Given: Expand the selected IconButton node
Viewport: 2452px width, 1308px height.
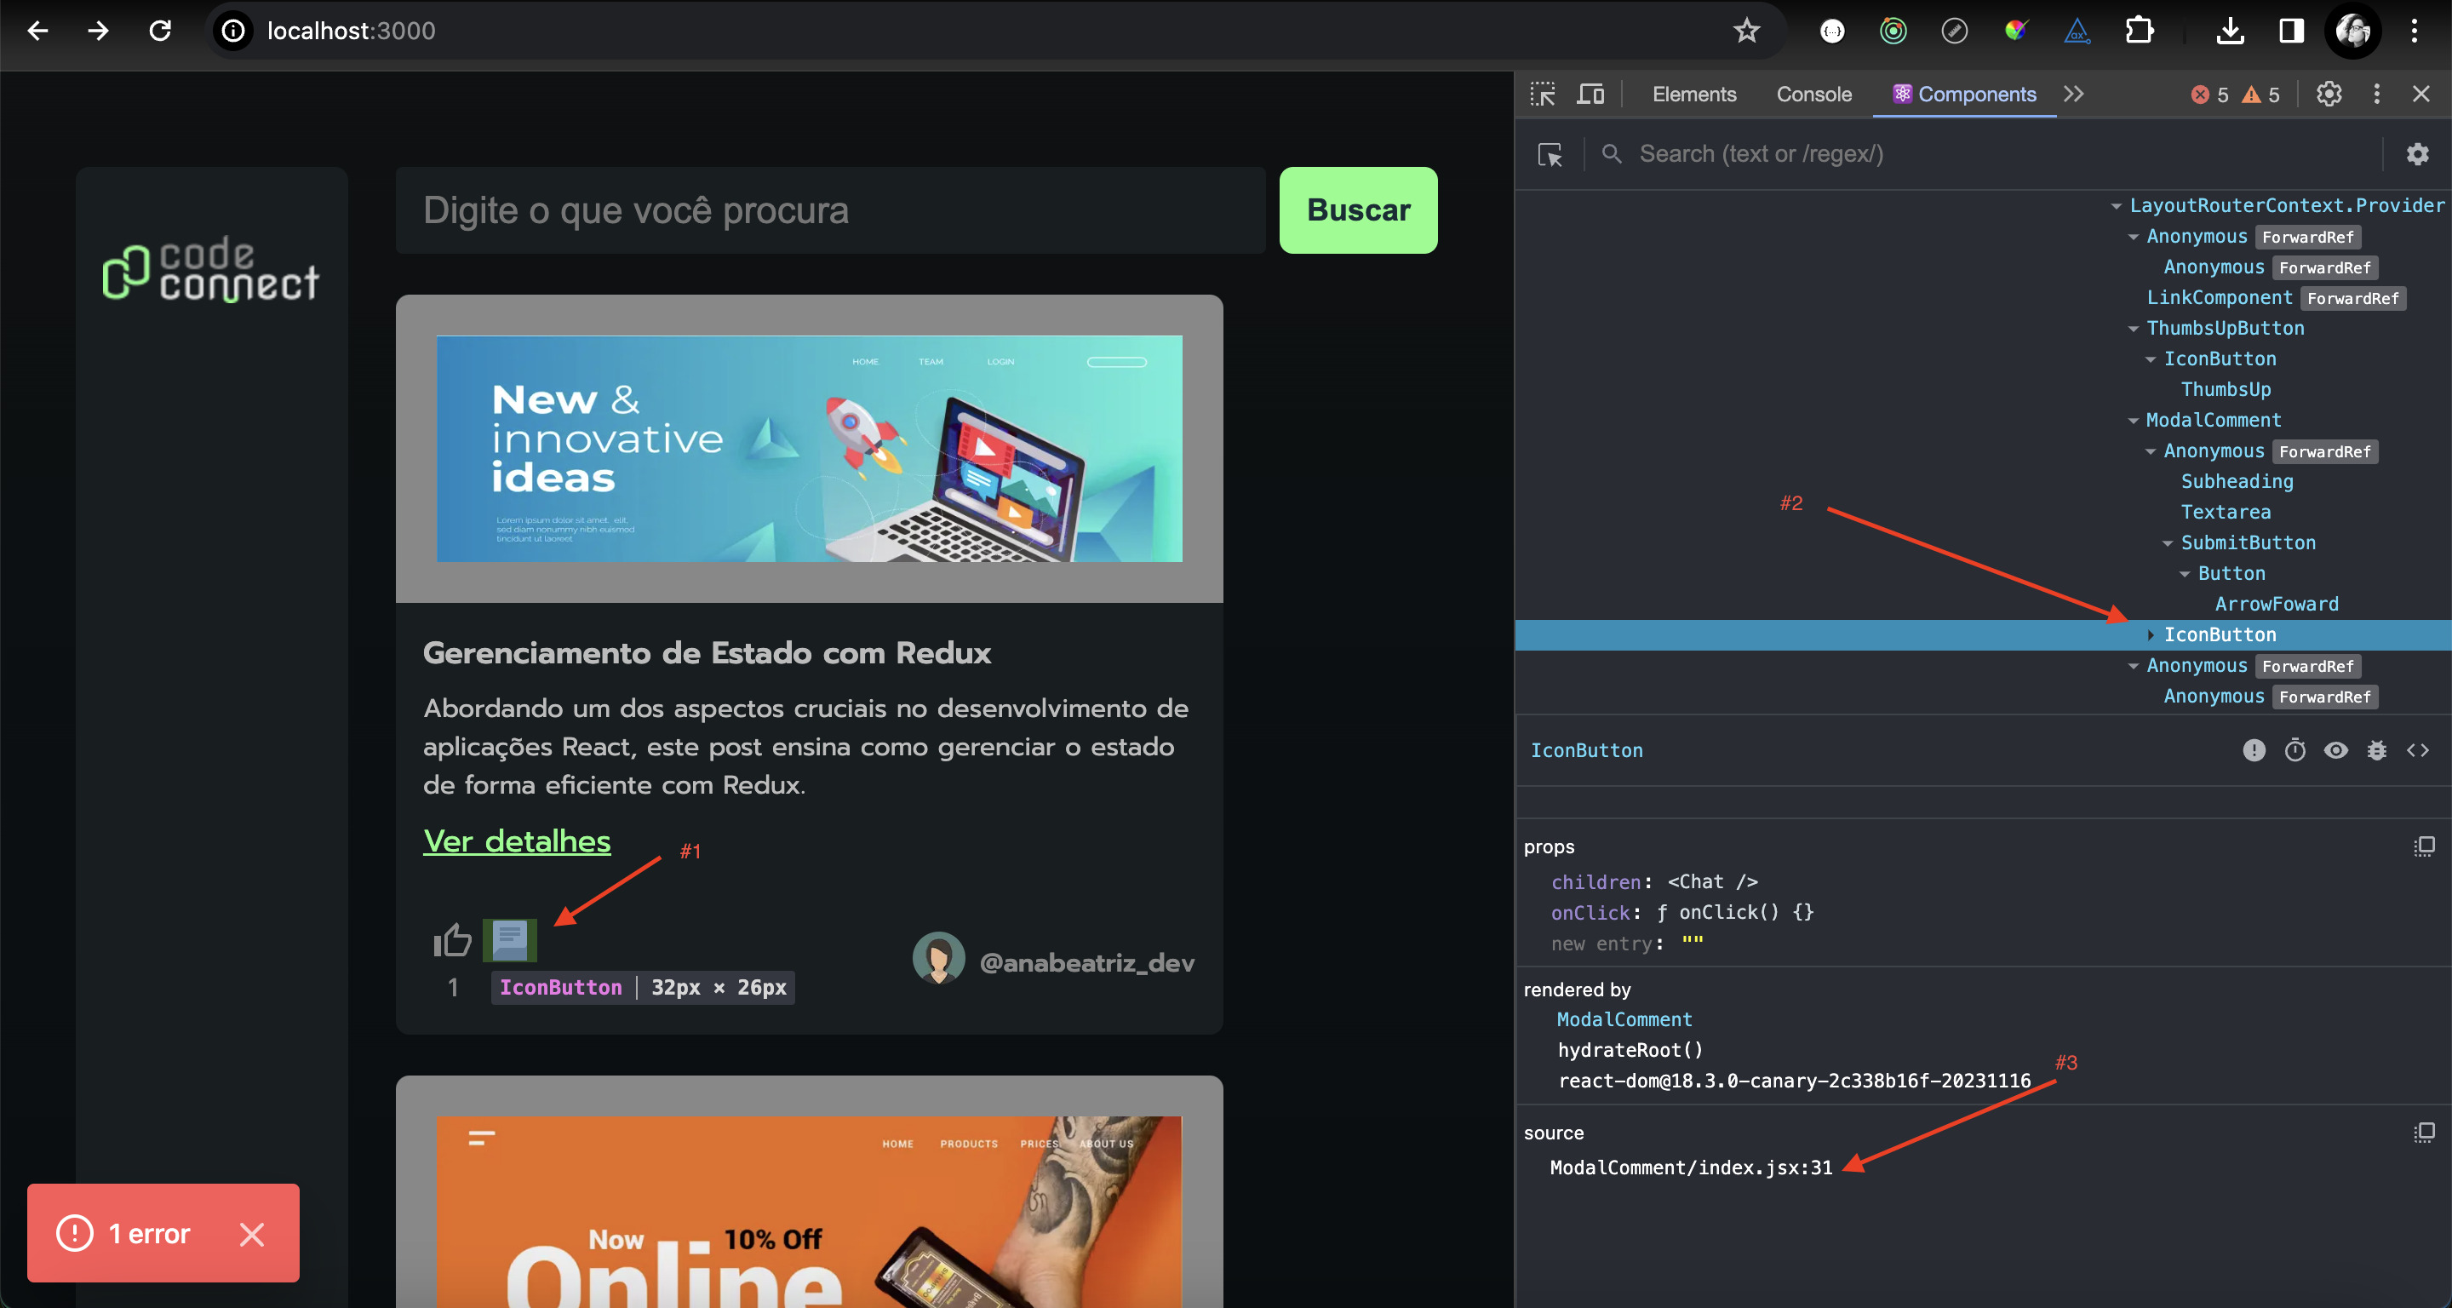Looking at the screenshot, I should (2149, 635).
